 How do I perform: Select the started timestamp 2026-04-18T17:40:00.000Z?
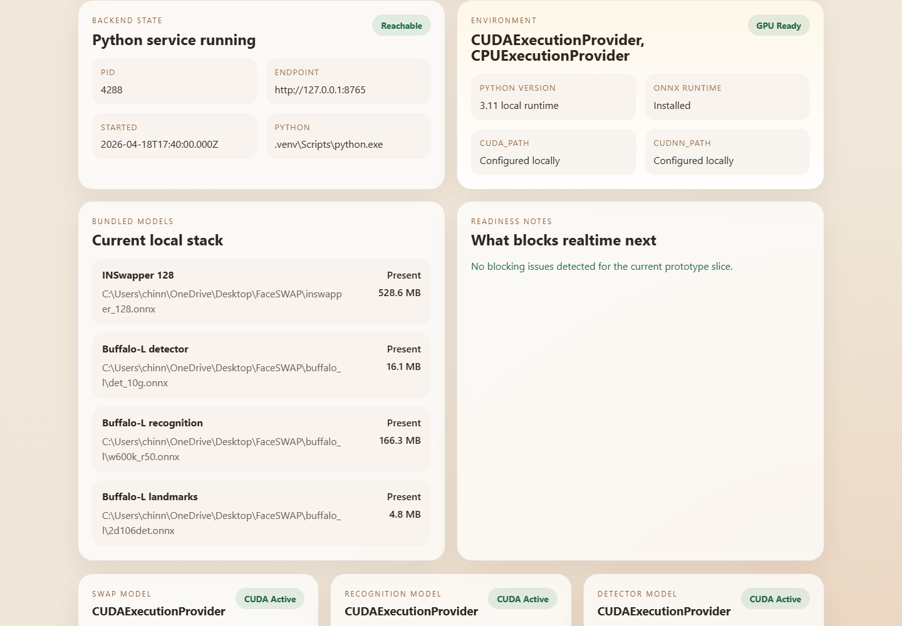[160, 145]
